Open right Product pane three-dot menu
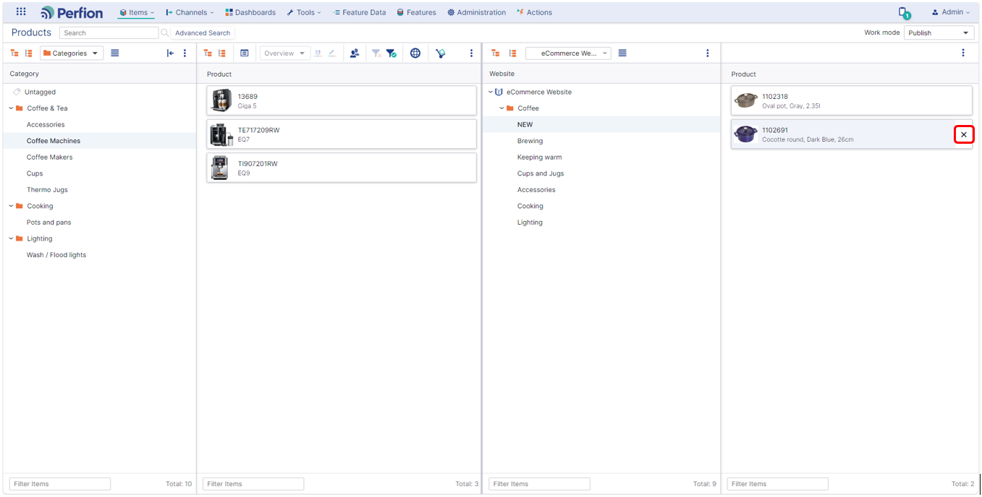Screen dimensions: 982x497 [x=963, y=53]
